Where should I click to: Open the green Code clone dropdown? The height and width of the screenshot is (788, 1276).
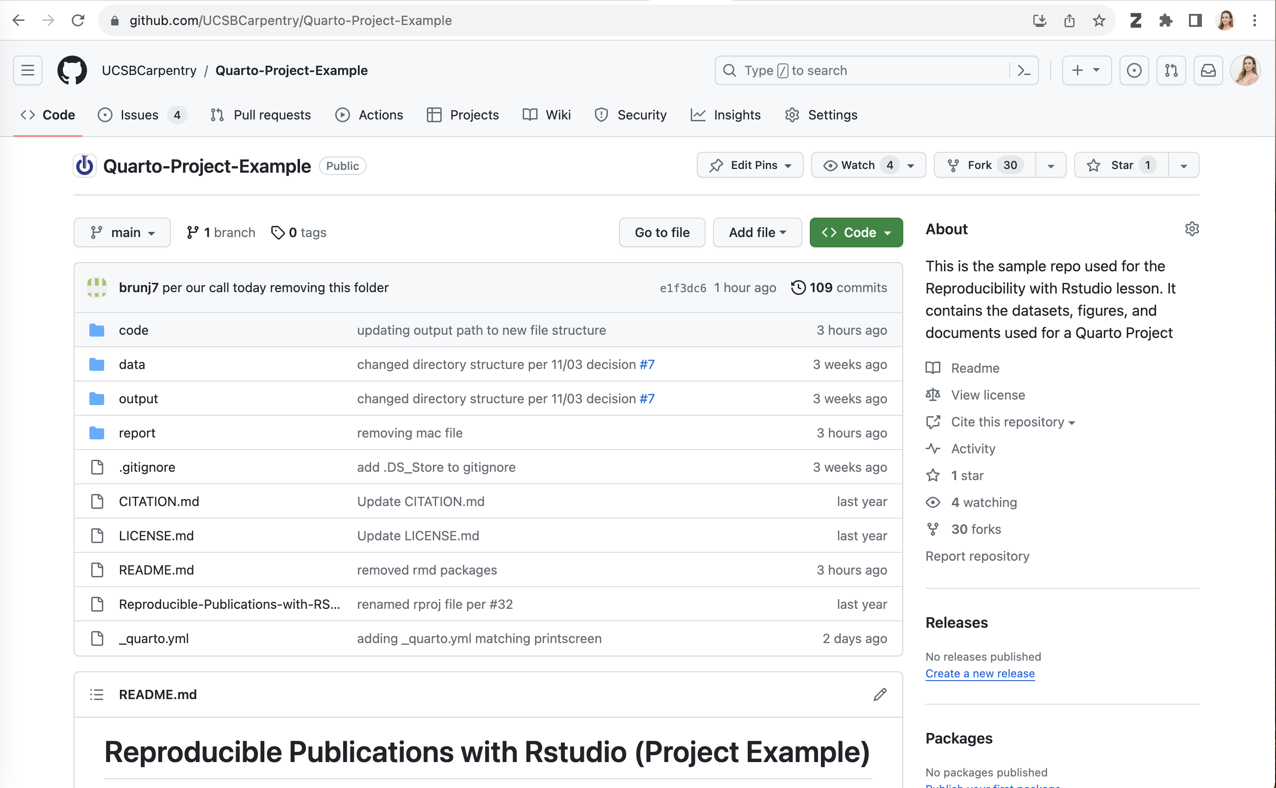click(856, 232)
